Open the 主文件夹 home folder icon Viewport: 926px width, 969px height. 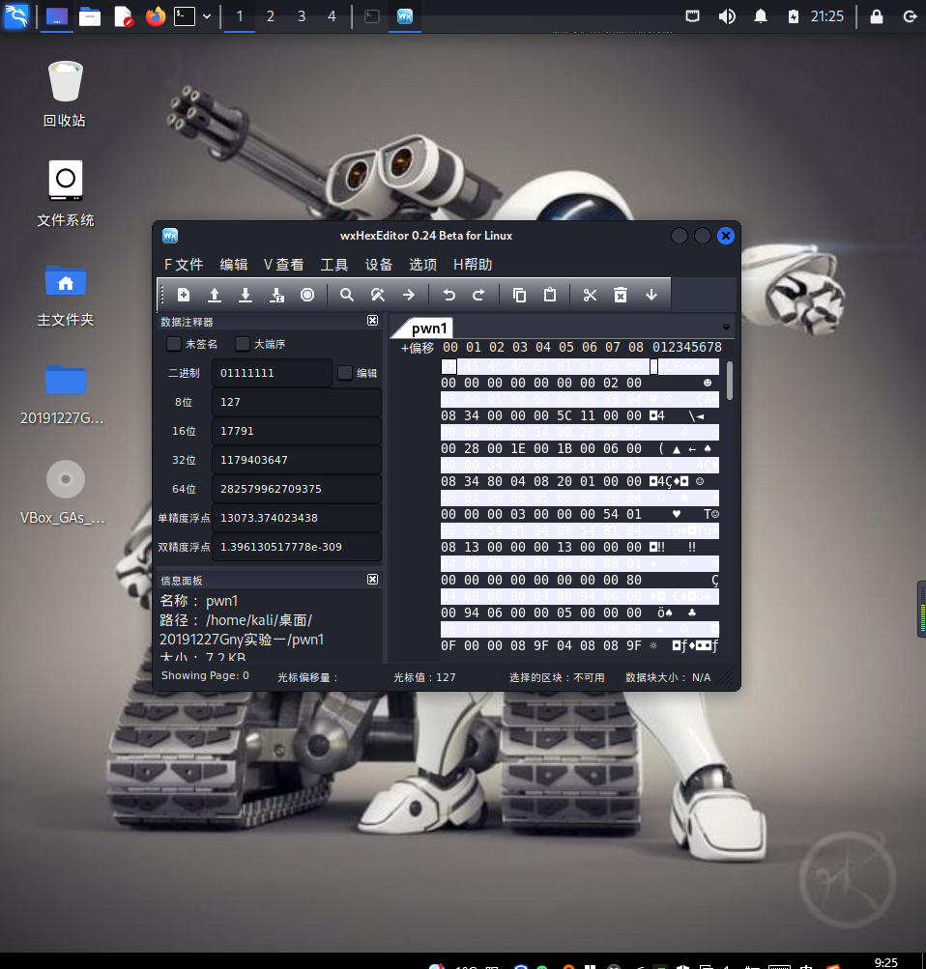coord(65,294)
